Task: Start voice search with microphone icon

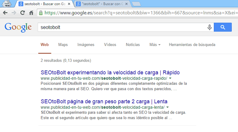Action: coord(209,27)
